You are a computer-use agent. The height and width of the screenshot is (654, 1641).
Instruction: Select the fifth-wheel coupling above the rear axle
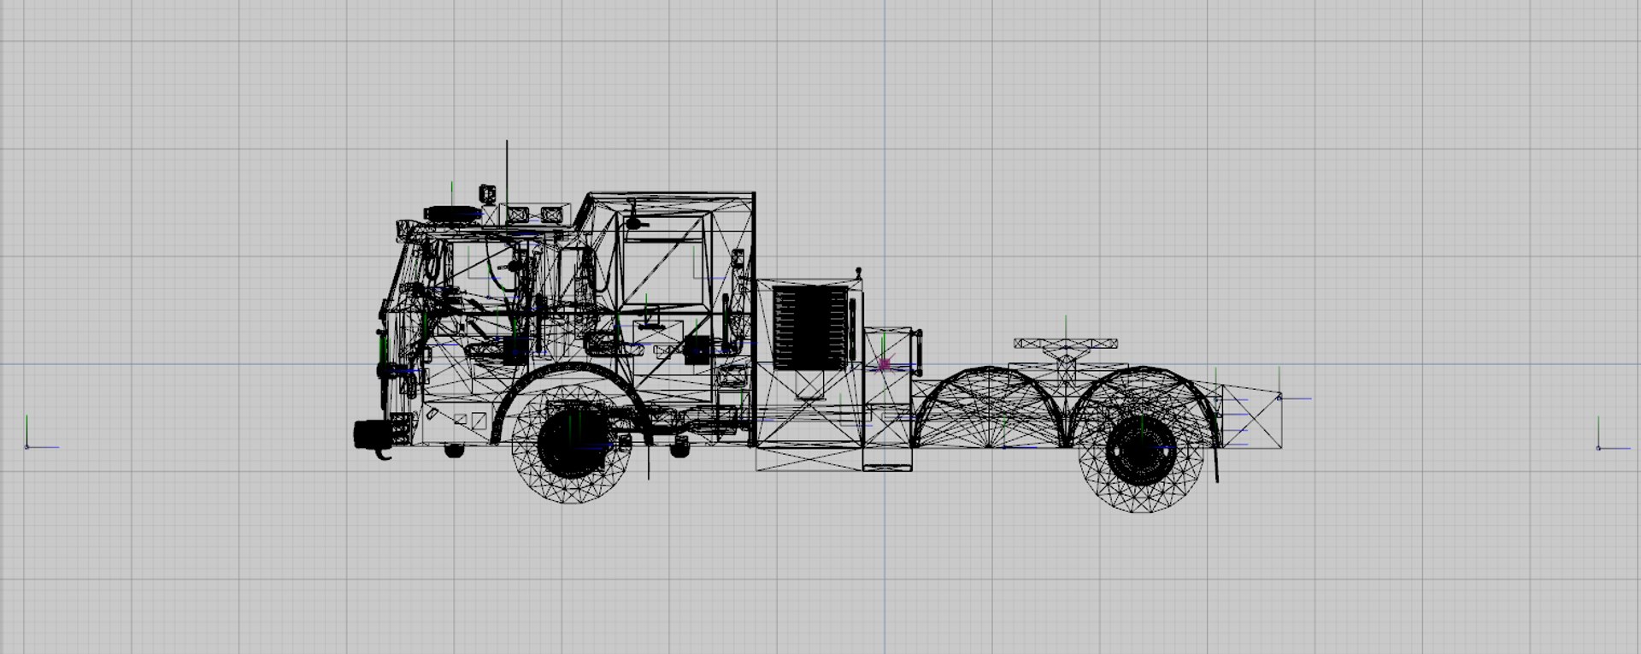pyautogui.click(x=1066, y=352)
